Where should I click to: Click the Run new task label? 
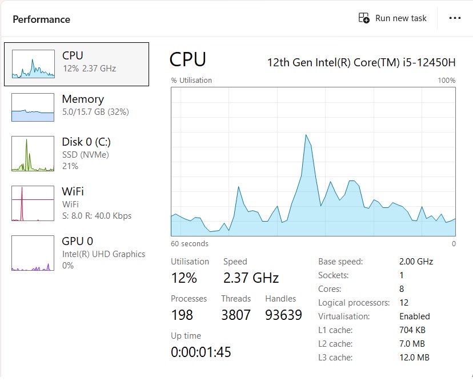(401, 18)
